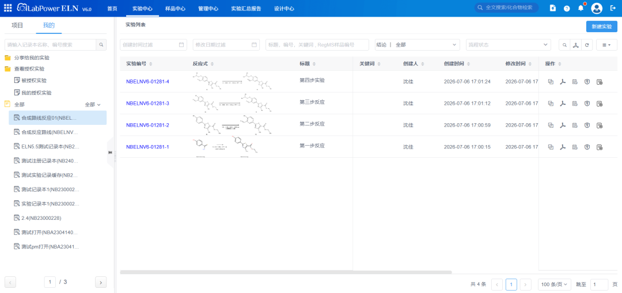Switch to the 项目 tab
This screenshot has height=293, width=622.
pyautogui.click(x=17, y=25)
